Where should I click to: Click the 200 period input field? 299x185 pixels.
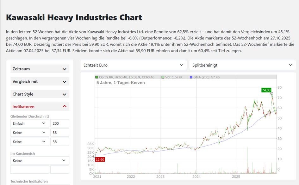(x=59, y=123)
